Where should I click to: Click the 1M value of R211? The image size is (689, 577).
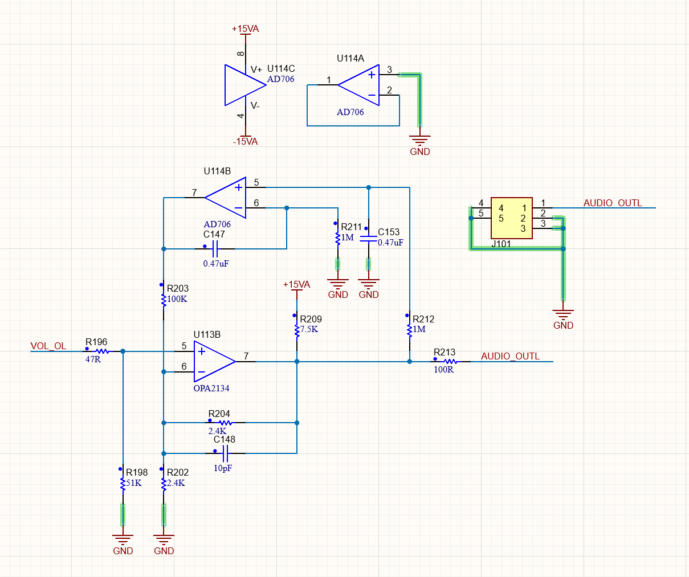point(348,238)
